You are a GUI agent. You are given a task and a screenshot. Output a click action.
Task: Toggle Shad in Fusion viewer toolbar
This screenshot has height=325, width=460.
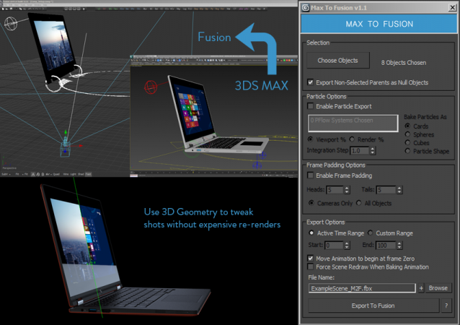(81, 174)
